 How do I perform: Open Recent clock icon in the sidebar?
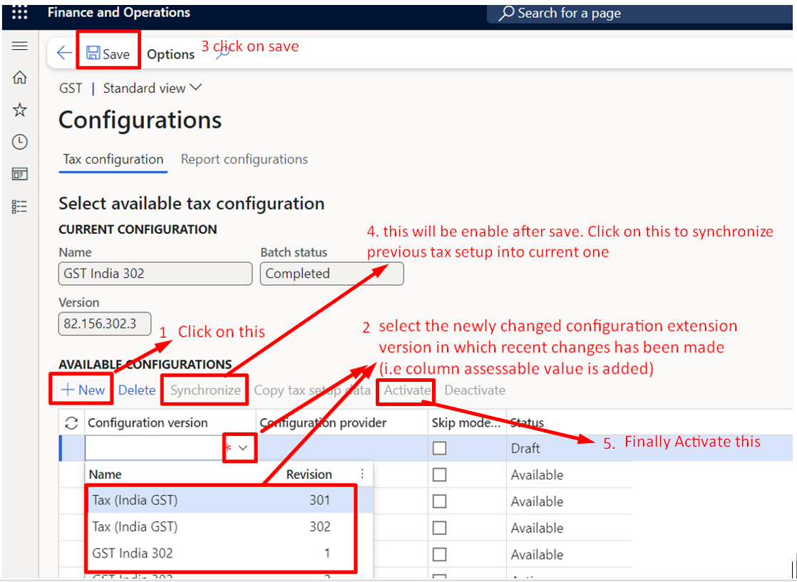[19, 142]
